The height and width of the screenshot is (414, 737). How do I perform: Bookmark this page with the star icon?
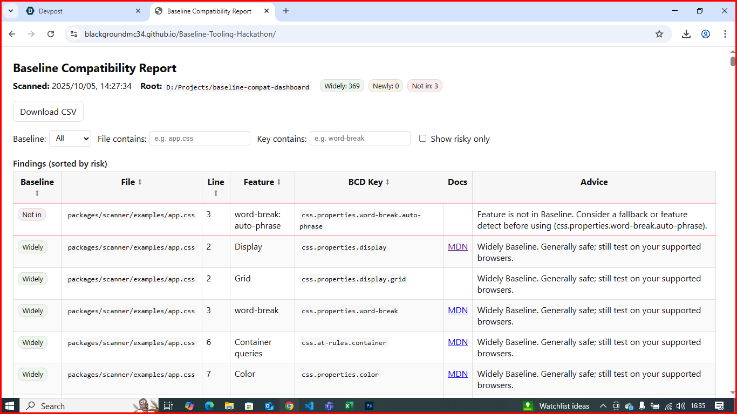coord(659,34)
